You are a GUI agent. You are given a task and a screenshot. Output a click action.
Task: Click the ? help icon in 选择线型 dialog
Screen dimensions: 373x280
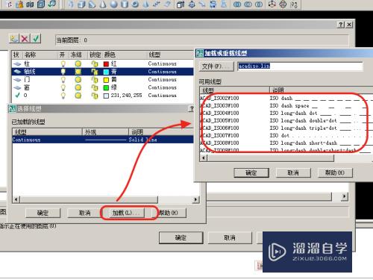192,108
